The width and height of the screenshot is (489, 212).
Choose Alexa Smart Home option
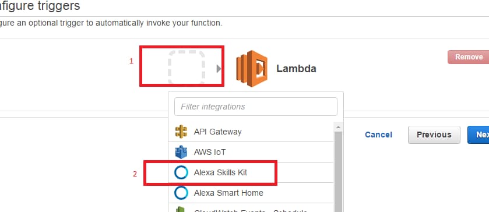(251, 193)
